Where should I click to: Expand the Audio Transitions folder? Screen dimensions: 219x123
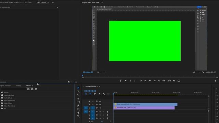tap(2, 100)
